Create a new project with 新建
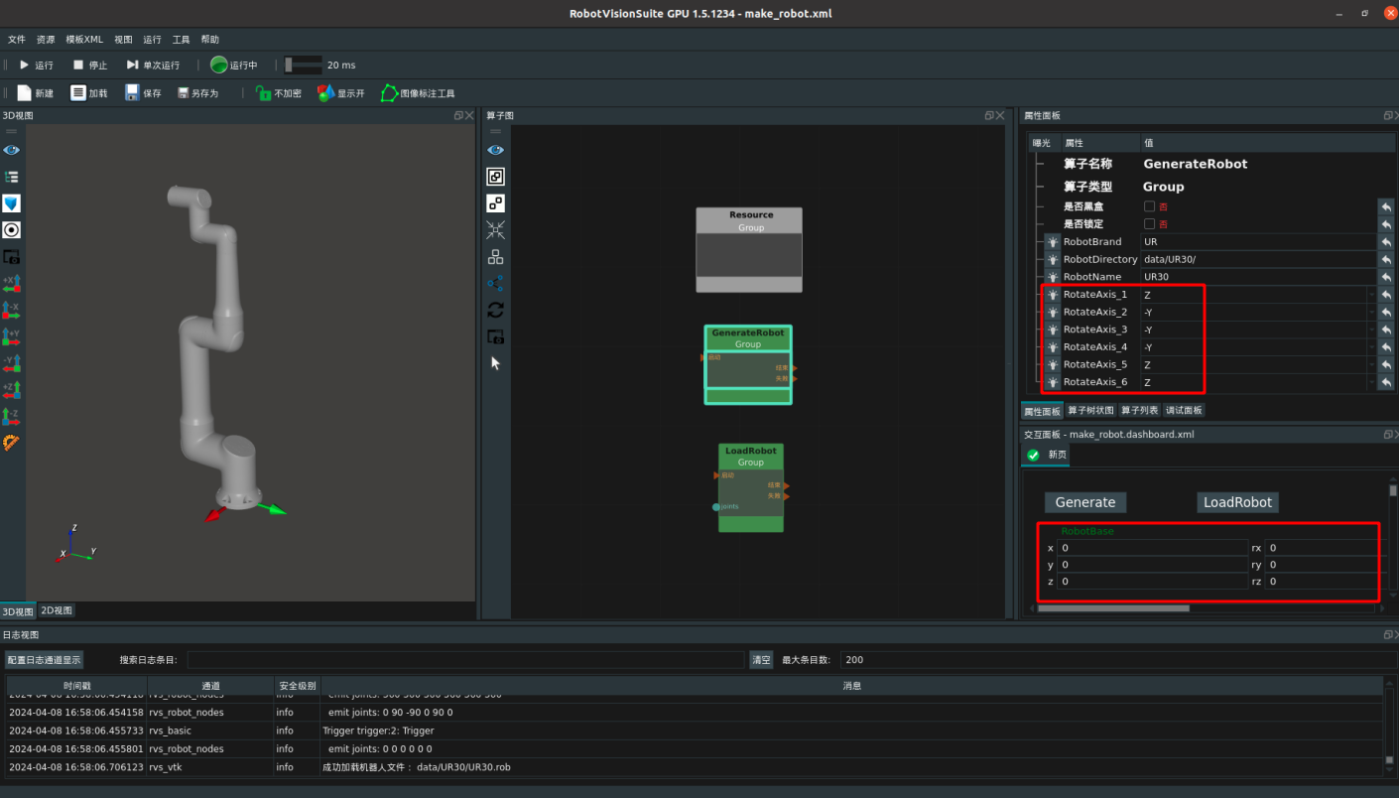Viewport: 1399px width, 798px height. 36,93
